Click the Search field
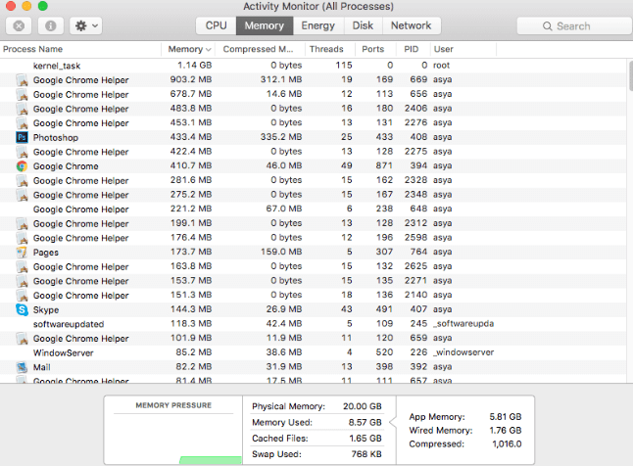This screenshot has width=633, height=466. click(x=575, y=26)
